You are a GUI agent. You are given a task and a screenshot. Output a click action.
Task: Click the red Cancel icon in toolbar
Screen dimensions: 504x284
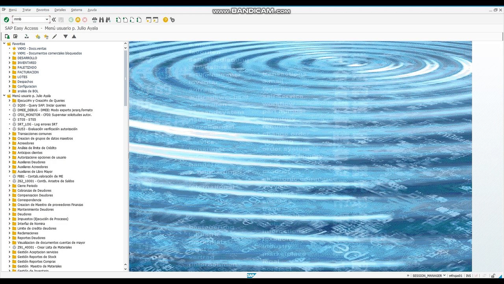point(84,20)
